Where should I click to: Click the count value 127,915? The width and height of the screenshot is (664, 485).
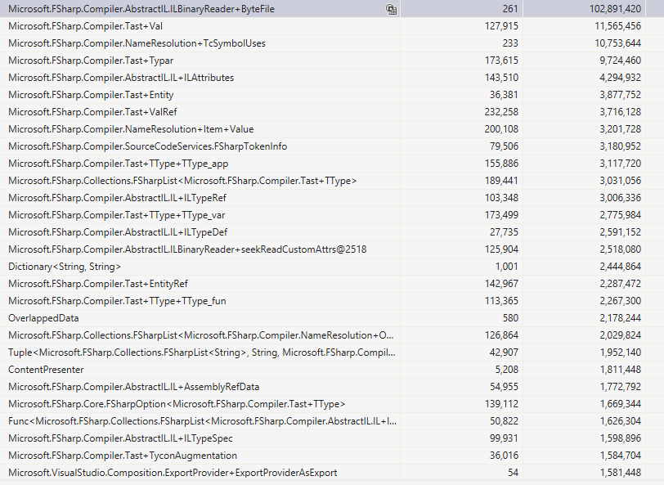[x=501, y=26]
